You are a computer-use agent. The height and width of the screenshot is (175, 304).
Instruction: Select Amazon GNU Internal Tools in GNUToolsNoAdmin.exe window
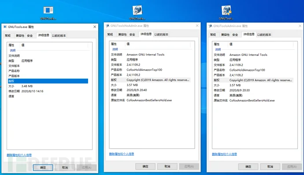[145, 55]
